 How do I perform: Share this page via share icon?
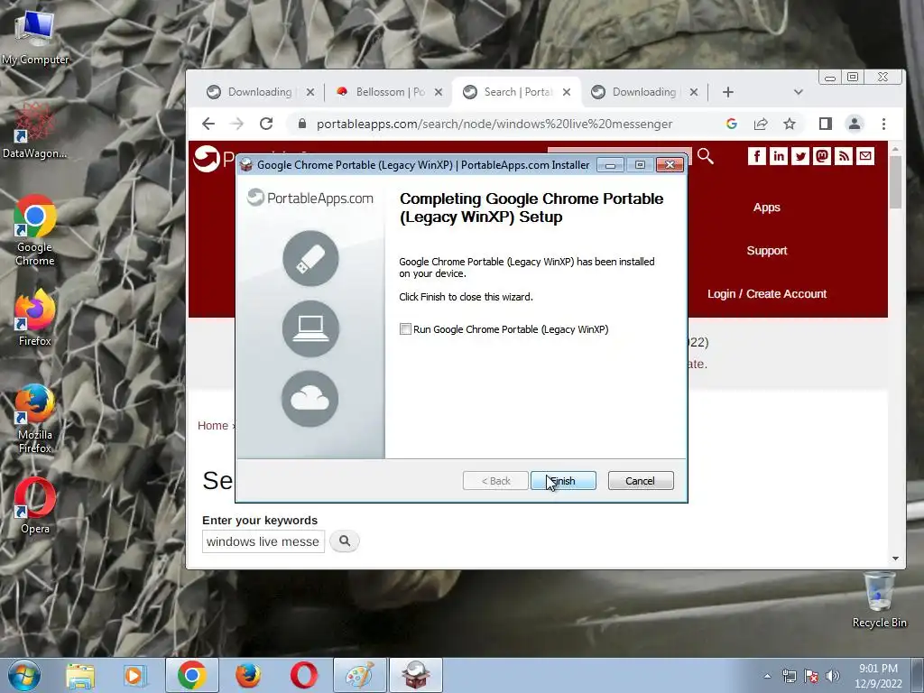761,124
